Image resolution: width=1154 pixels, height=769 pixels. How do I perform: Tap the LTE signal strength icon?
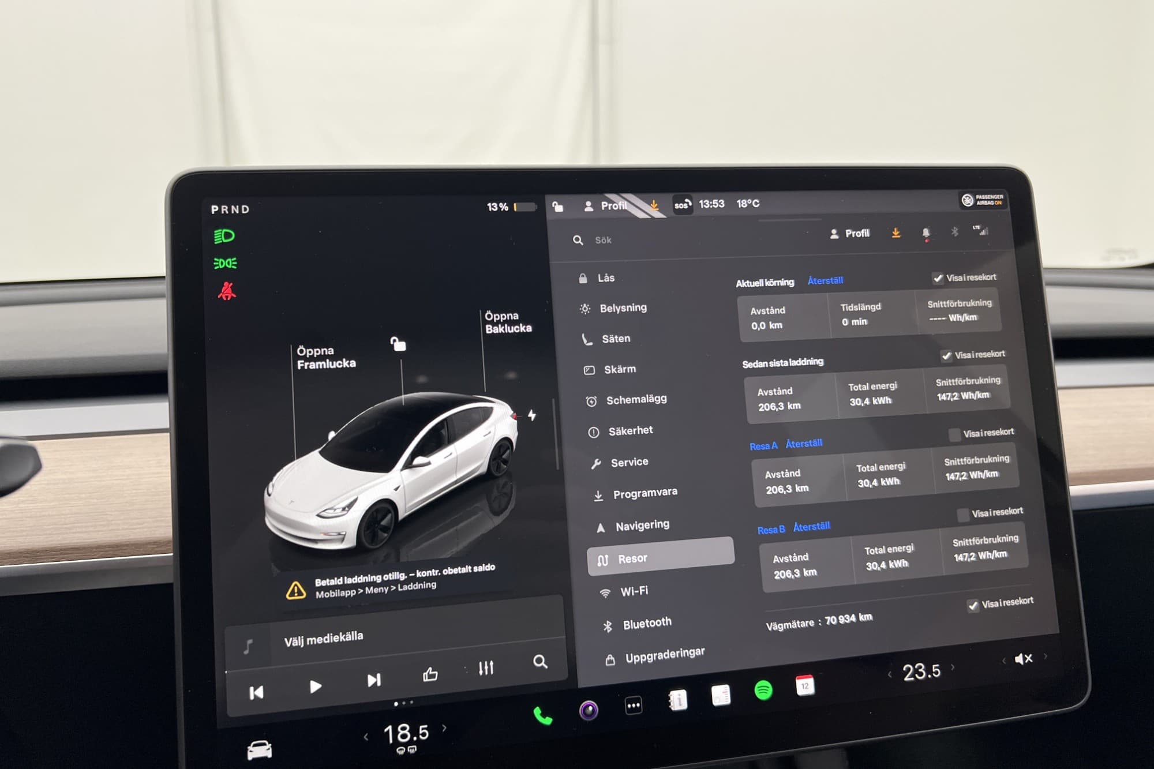[981, 230]
